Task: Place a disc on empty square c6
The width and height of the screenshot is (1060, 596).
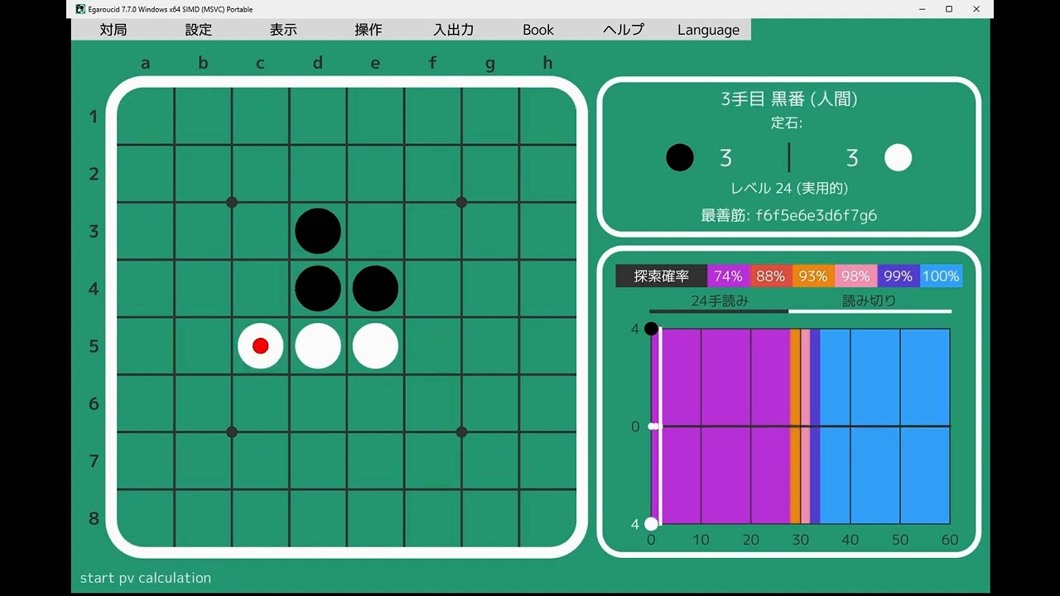Action: 261,404
